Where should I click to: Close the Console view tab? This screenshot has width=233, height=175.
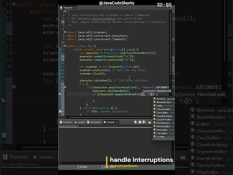[x=117, y=122]
